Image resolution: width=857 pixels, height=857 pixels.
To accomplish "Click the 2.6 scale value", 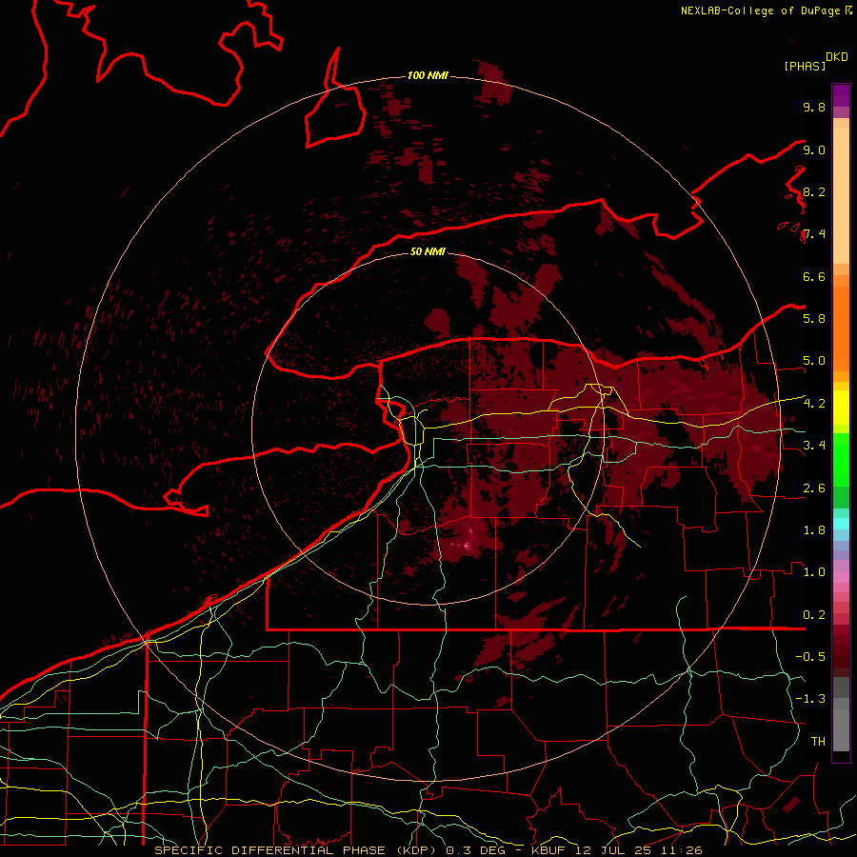I will coord(814,488).
